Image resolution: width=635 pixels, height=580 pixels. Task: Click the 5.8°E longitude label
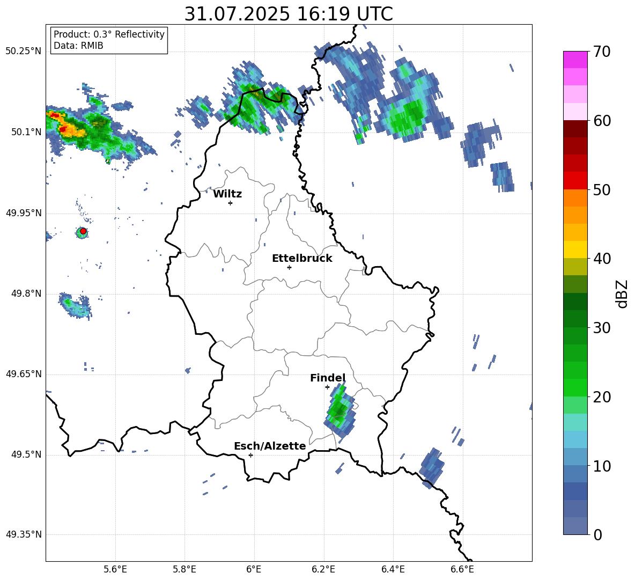(184, 569)
